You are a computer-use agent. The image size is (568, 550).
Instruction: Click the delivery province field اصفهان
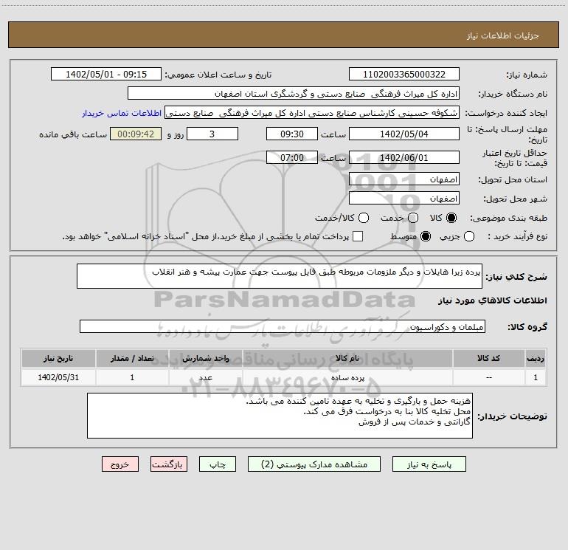point(404,179)
